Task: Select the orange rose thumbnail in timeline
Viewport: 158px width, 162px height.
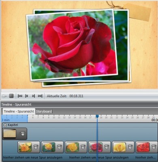Action: [x=25, y=147]
